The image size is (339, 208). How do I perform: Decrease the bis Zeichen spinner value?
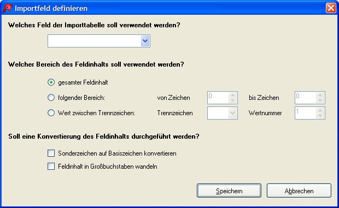point(320,100)
